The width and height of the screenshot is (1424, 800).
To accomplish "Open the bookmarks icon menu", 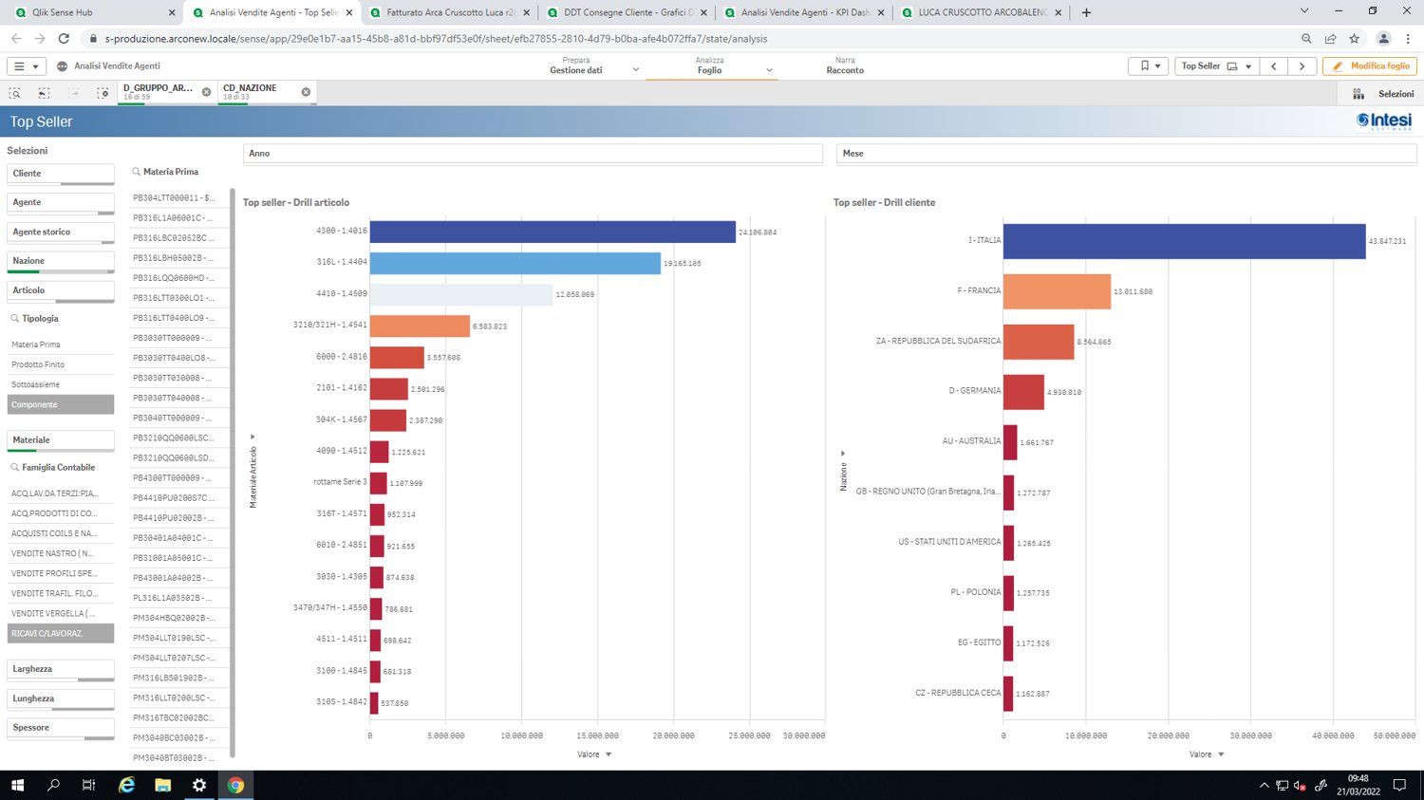I will [1148, 66].
